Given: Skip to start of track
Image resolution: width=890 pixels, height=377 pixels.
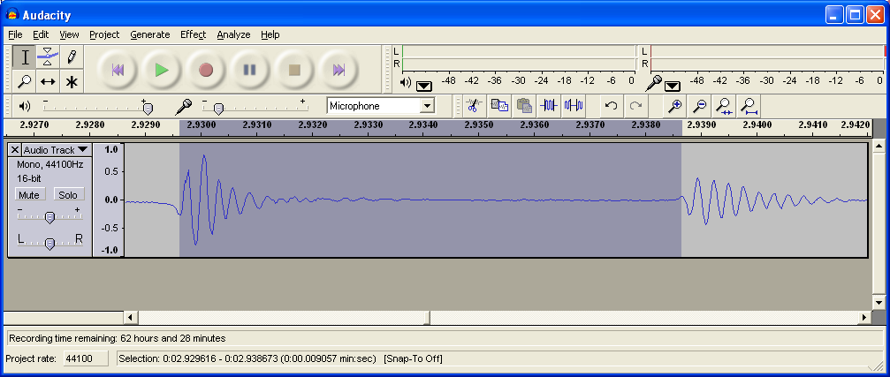Looking at the screenshot, I should [118, 70].
